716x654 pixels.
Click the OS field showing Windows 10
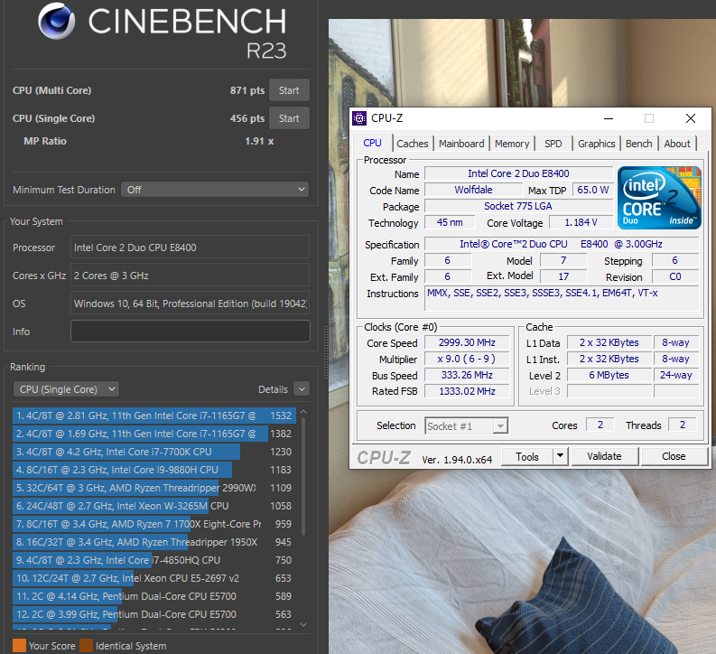[x=190, y=304]
